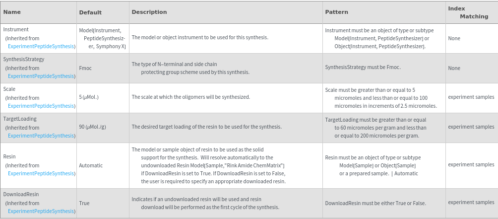498x219 pixels.
Task: Click the Instrument option name
Action: 16,29
